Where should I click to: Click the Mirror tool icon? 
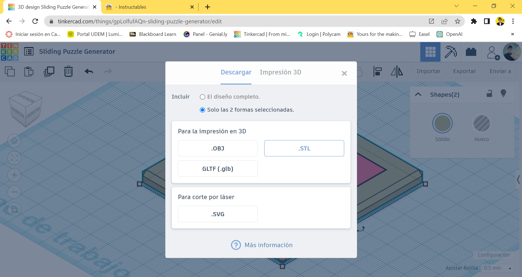coord(397,71)
